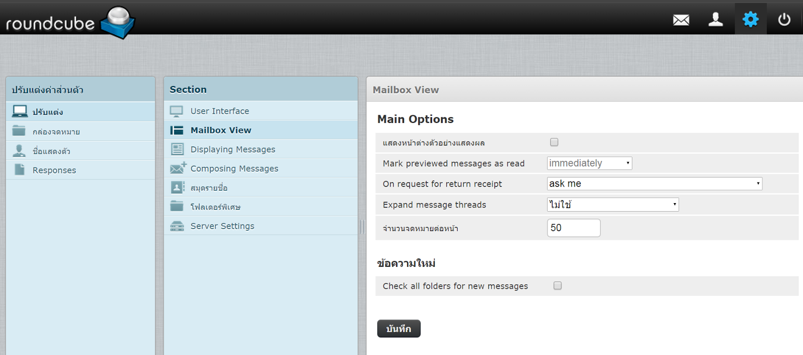Select Mailbox View section

221,130
